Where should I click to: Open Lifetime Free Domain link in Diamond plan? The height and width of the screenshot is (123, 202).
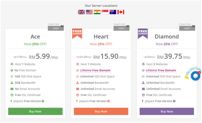pos(161,70)
